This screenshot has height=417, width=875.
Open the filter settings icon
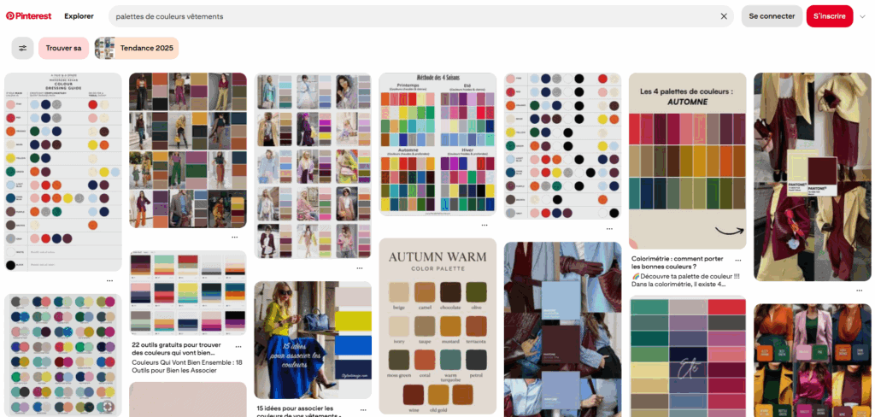[x=23, y=48]
